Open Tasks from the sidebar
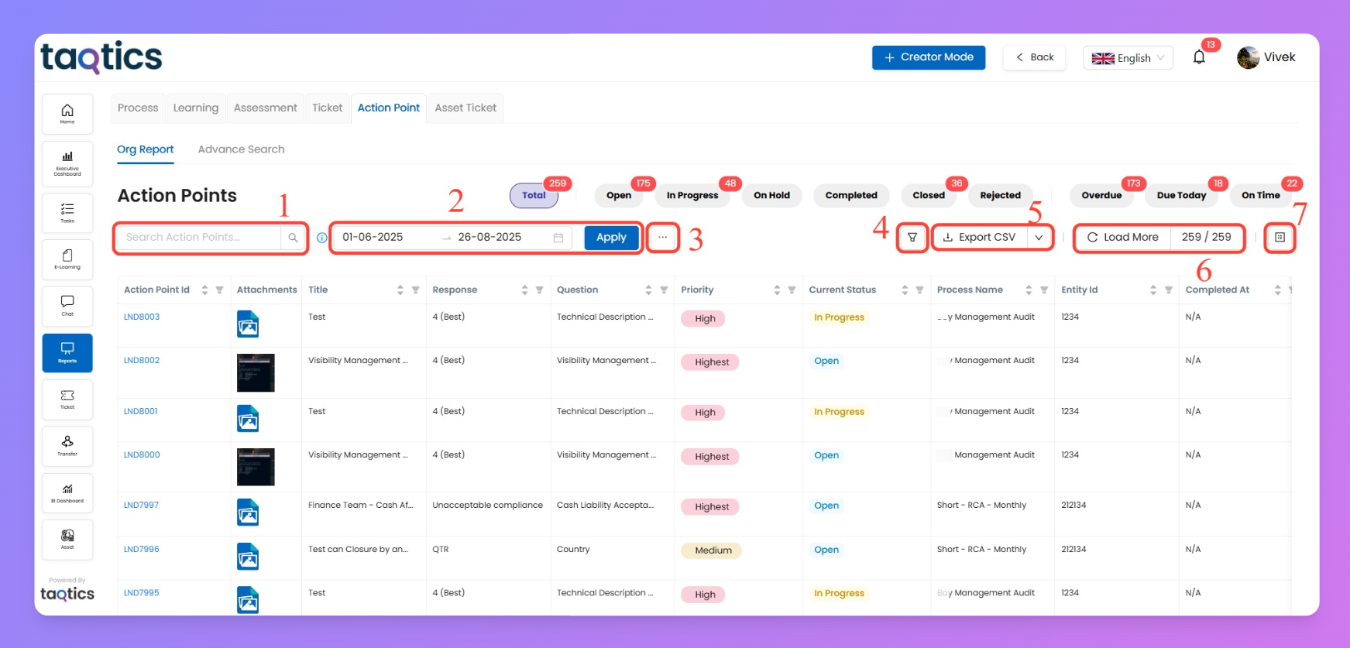 (67, 213)
